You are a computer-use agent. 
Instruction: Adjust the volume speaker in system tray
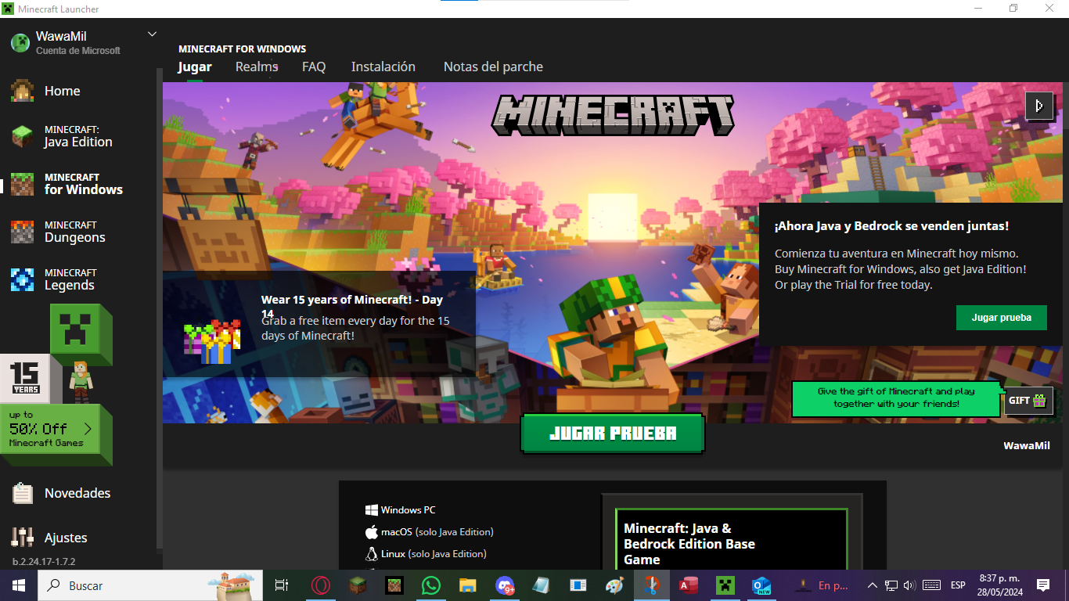point(909,585)
